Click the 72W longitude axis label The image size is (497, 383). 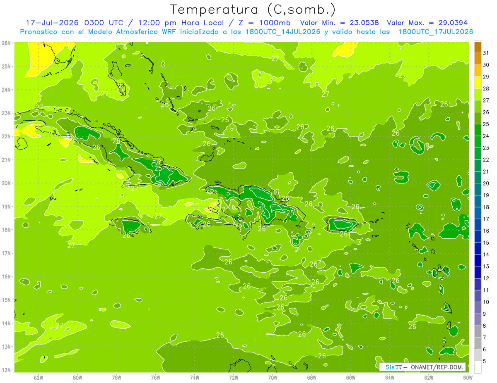234,377
